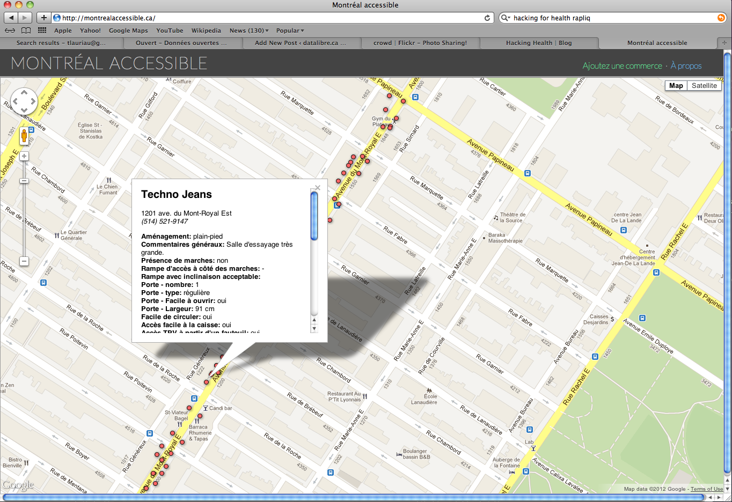Image resolution: width=732 pixels, height=502 pixels.
Task: Clear the search field with the orange X
Action: (721, 18)
